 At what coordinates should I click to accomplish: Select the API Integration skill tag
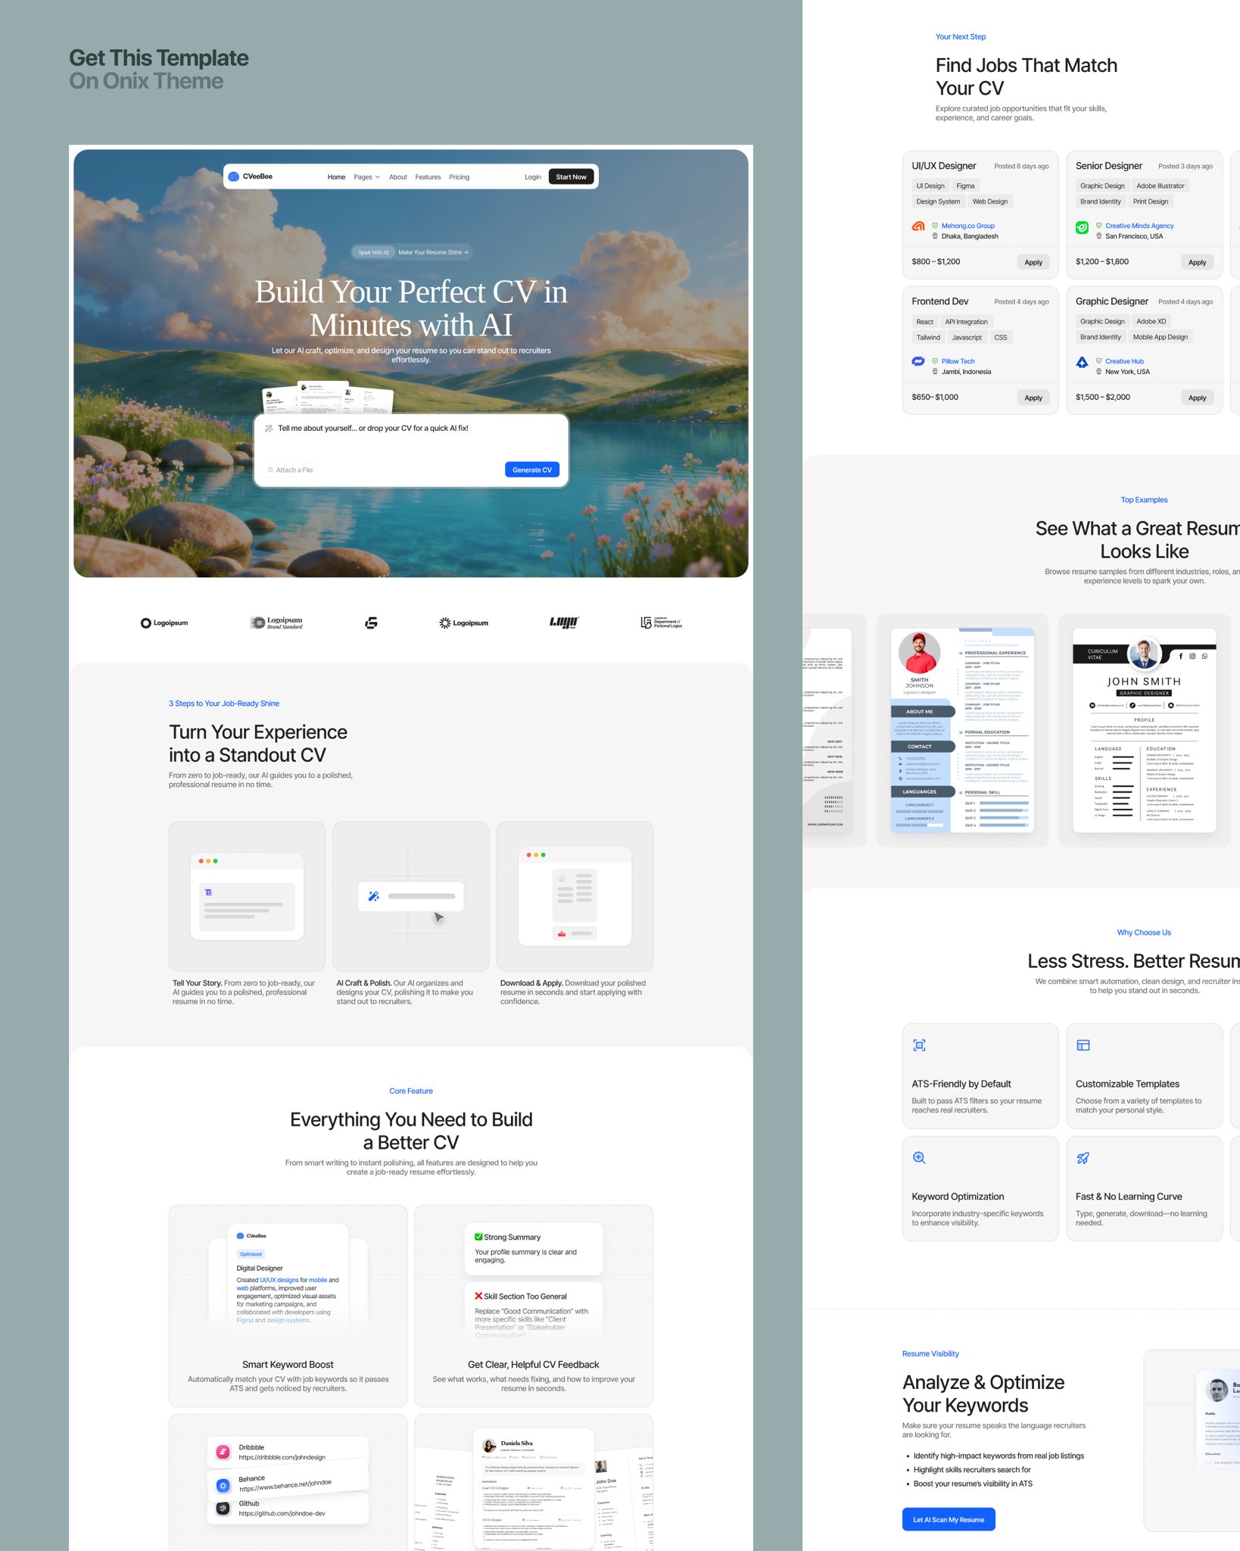[966, 322]
